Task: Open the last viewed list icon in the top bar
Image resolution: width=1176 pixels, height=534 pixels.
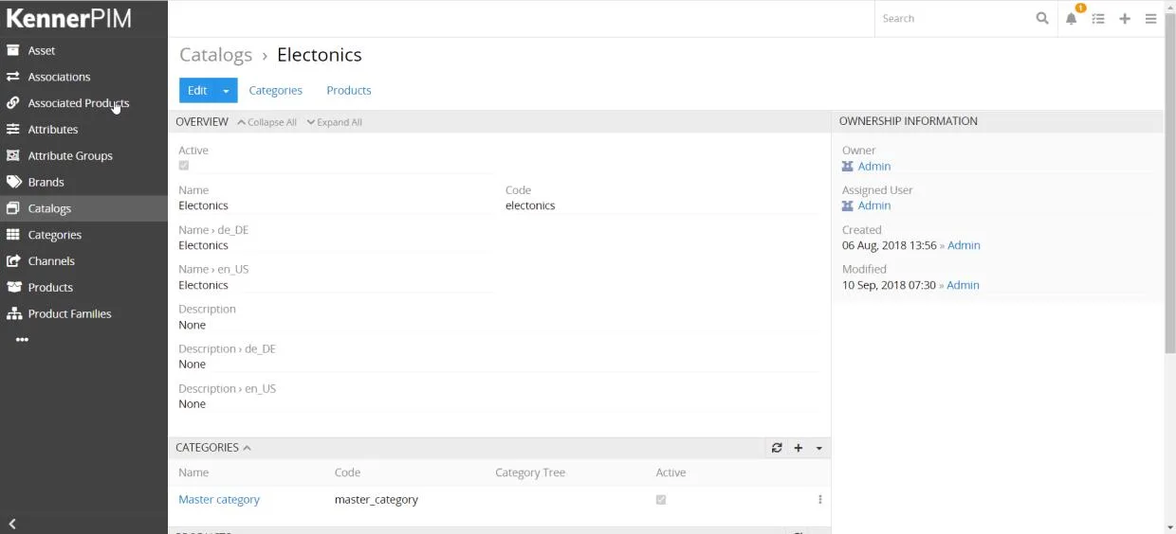Action: pos(1098,19)
